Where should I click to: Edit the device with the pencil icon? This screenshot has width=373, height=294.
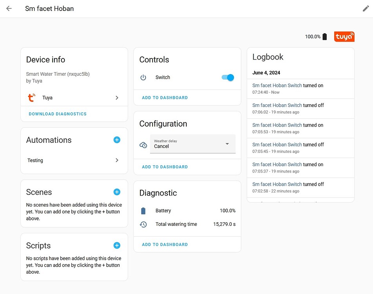pos(366,8)
